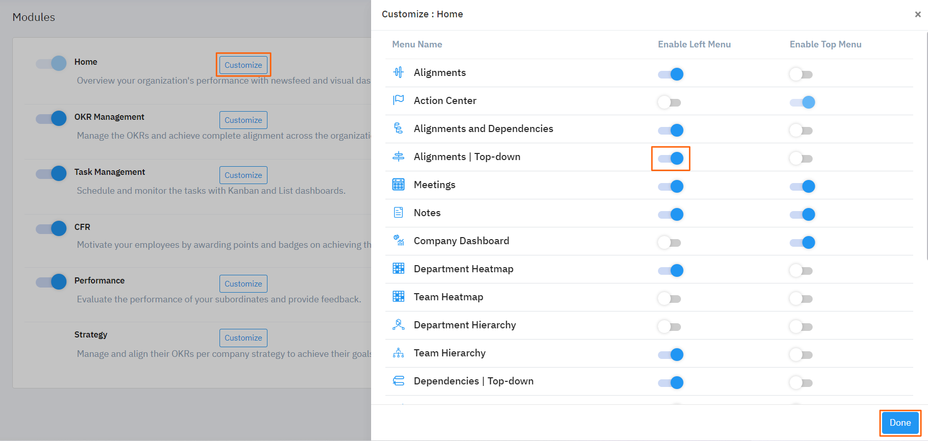Open Customize for OKR Management

[243, 120]
